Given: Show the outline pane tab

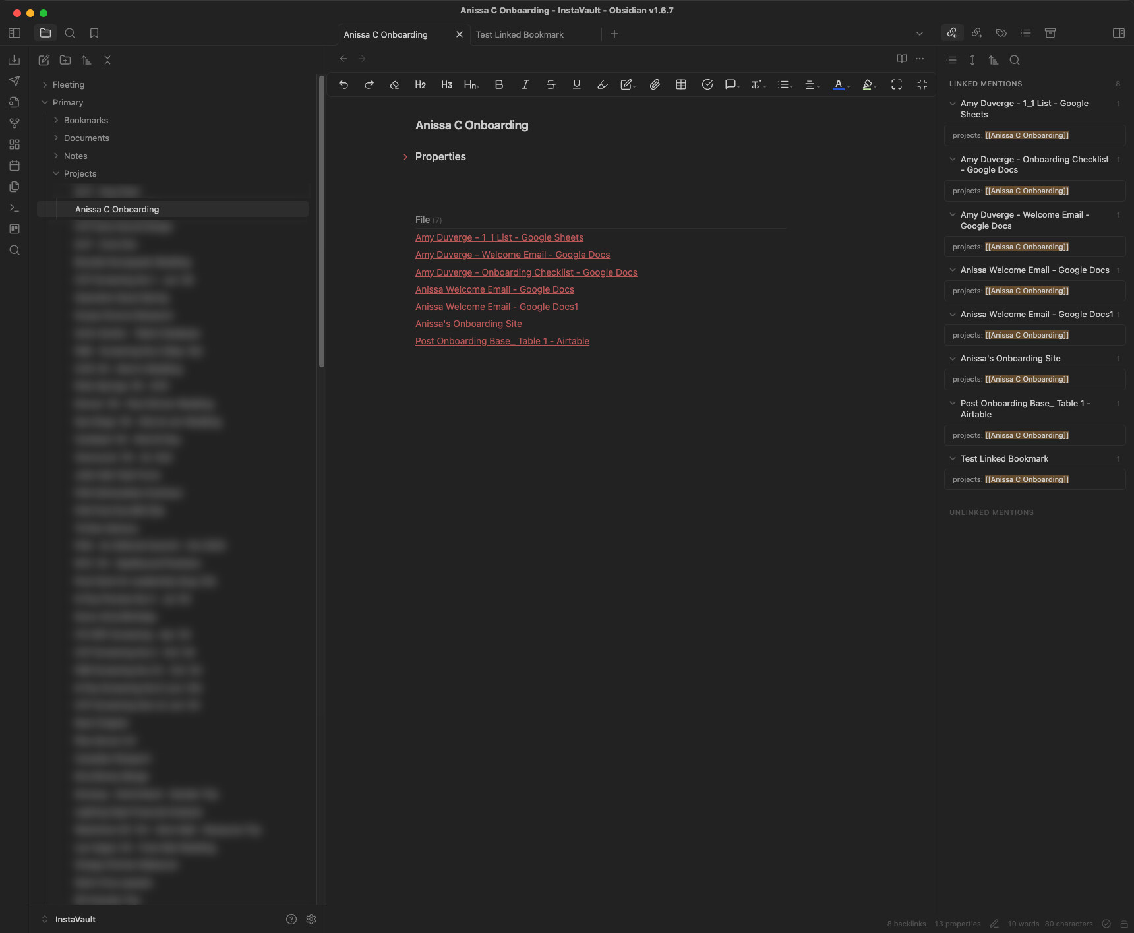Looking at the screenshot, I should 1026,33.
